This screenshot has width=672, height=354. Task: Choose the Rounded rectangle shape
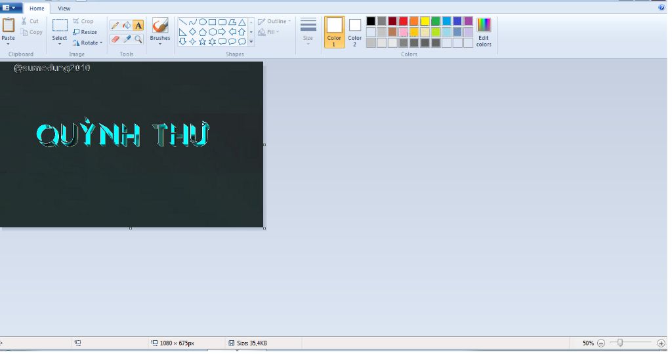(x=222, y=22)
